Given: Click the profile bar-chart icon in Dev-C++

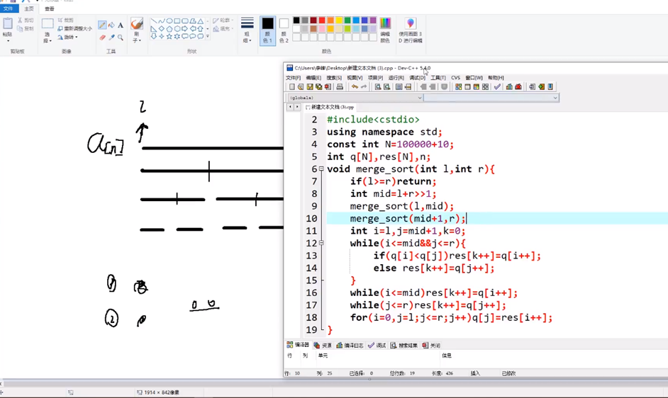Looking at the screenshot, I should [x=509, y=87].
